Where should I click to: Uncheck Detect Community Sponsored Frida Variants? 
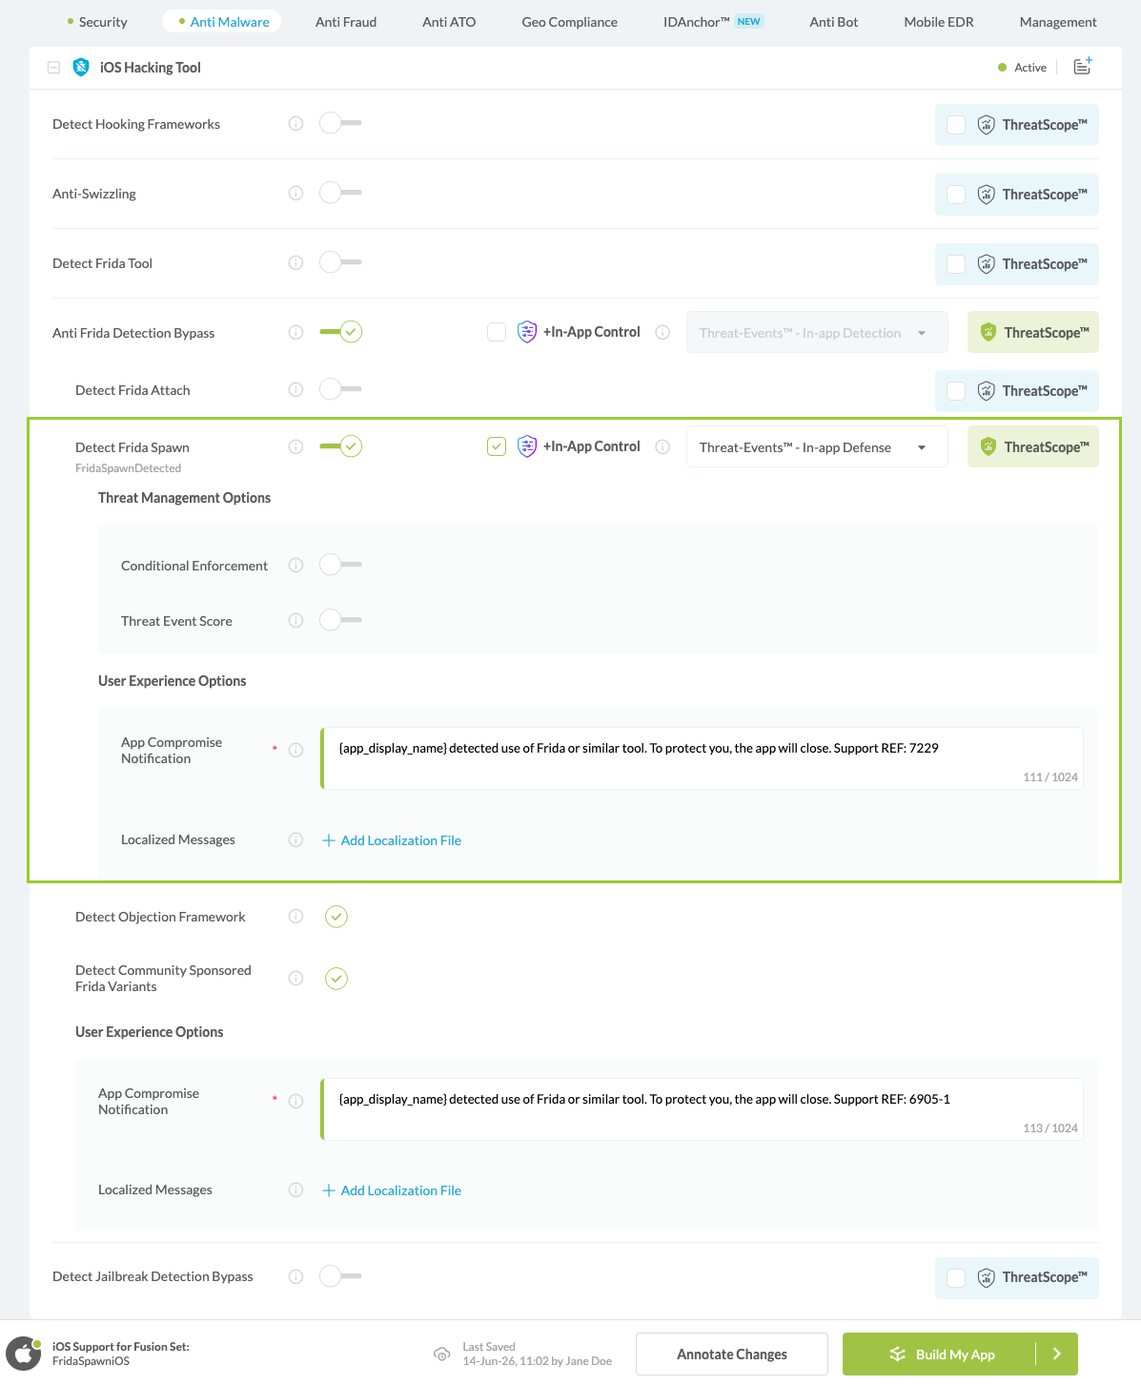coord(336,979)
